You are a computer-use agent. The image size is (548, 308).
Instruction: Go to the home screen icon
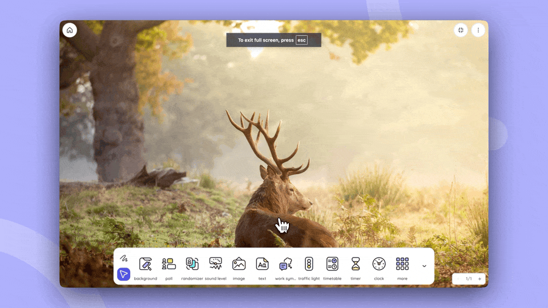click(x=70, y=30)
